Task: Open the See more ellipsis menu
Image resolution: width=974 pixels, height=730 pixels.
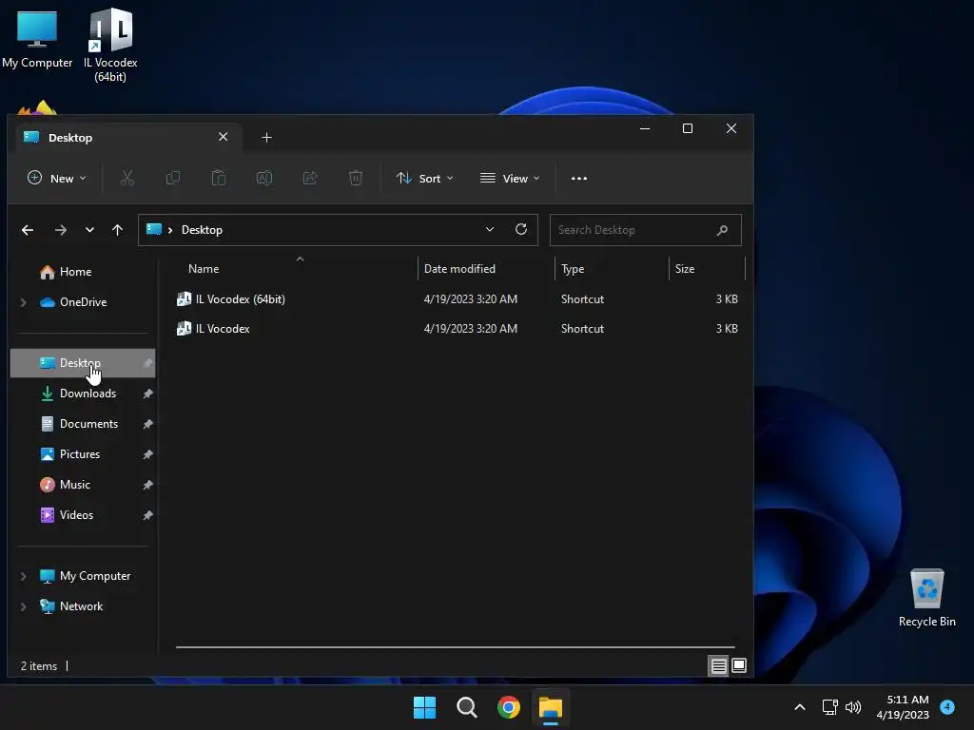Action: (579, 178)
